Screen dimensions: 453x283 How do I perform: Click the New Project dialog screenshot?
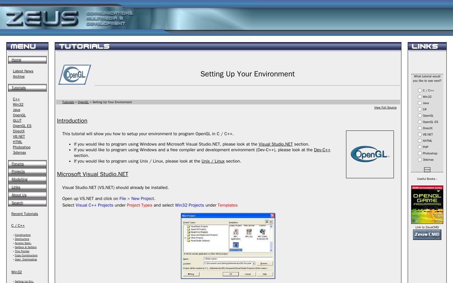[x=228, y=246]
